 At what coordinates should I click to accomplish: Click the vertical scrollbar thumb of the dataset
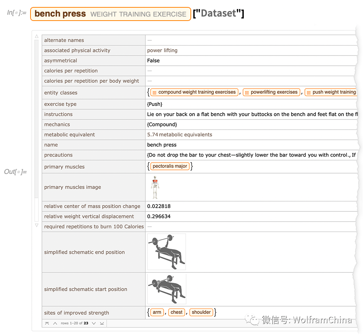point(36,119)
